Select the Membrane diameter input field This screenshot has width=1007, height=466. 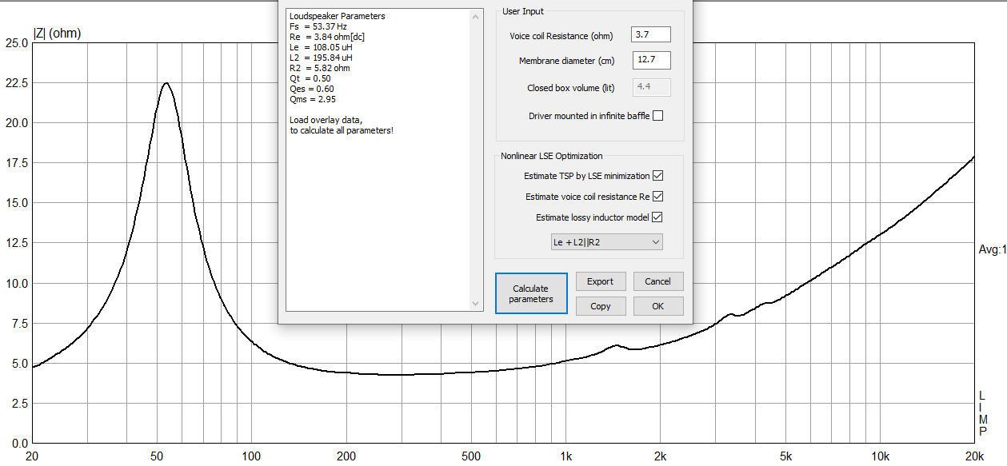651,60
